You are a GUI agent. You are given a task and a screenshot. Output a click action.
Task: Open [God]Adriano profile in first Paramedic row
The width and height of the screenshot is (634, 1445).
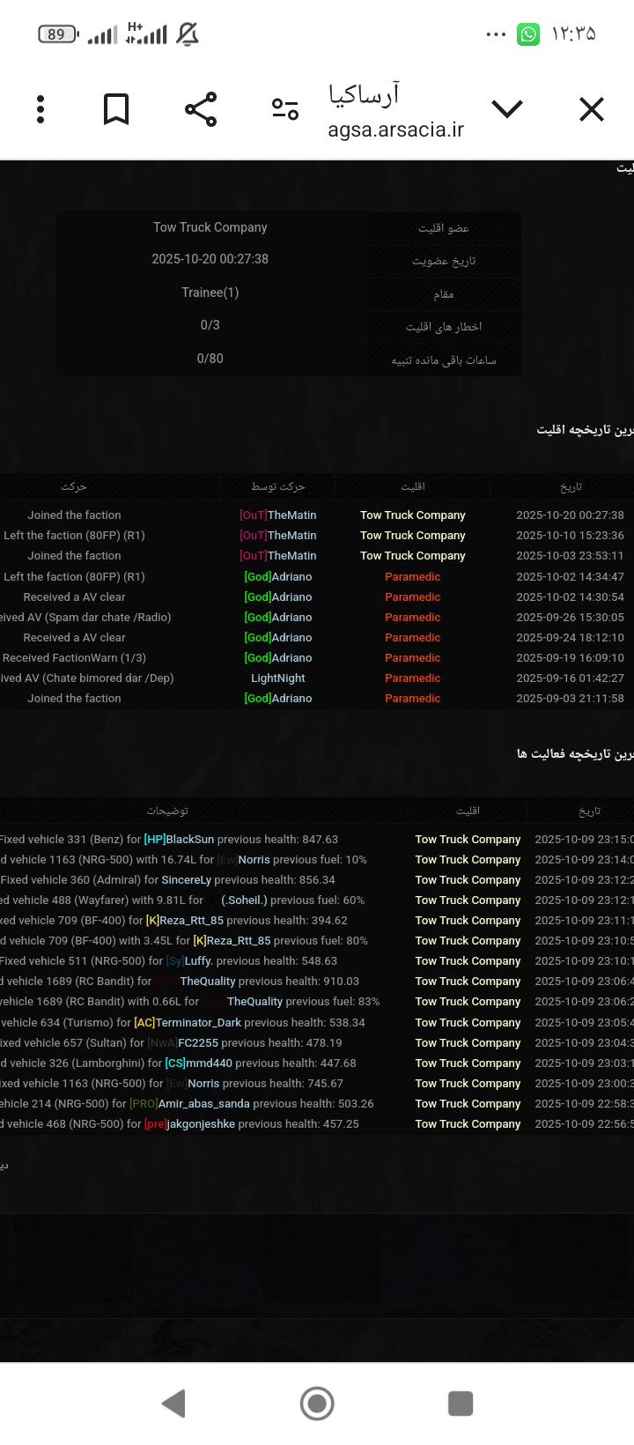click(x=278, y=577)
